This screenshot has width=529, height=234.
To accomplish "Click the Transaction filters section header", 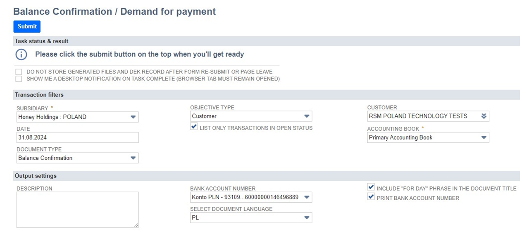I will 39,95.
